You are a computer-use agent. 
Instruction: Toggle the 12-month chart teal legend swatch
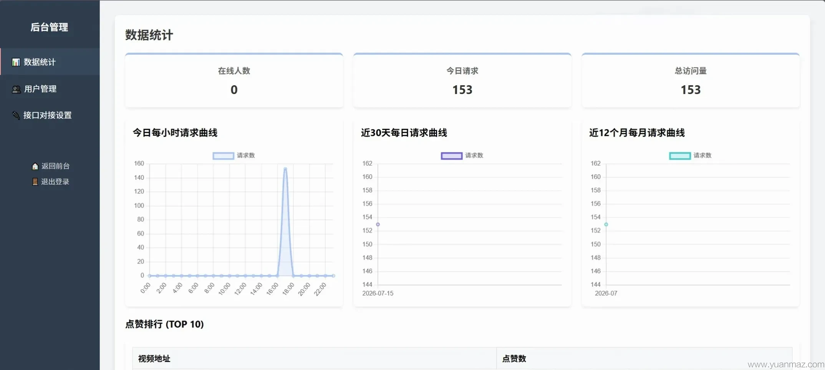click(680, 156)
